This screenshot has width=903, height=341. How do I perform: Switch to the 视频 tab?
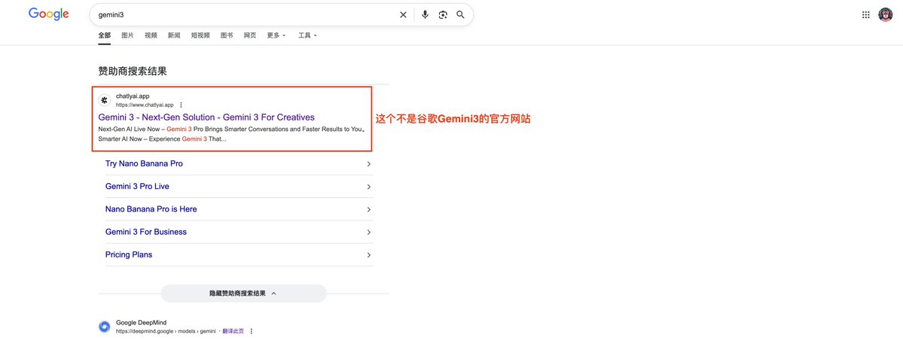tap(151, 35)
